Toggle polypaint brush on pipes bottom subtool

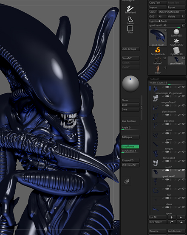click(x=179, y=106)
